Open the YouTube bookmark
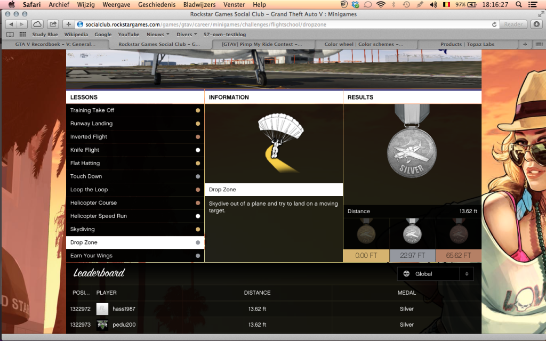Screen dimensions: 546x341 tap(129, 35)
